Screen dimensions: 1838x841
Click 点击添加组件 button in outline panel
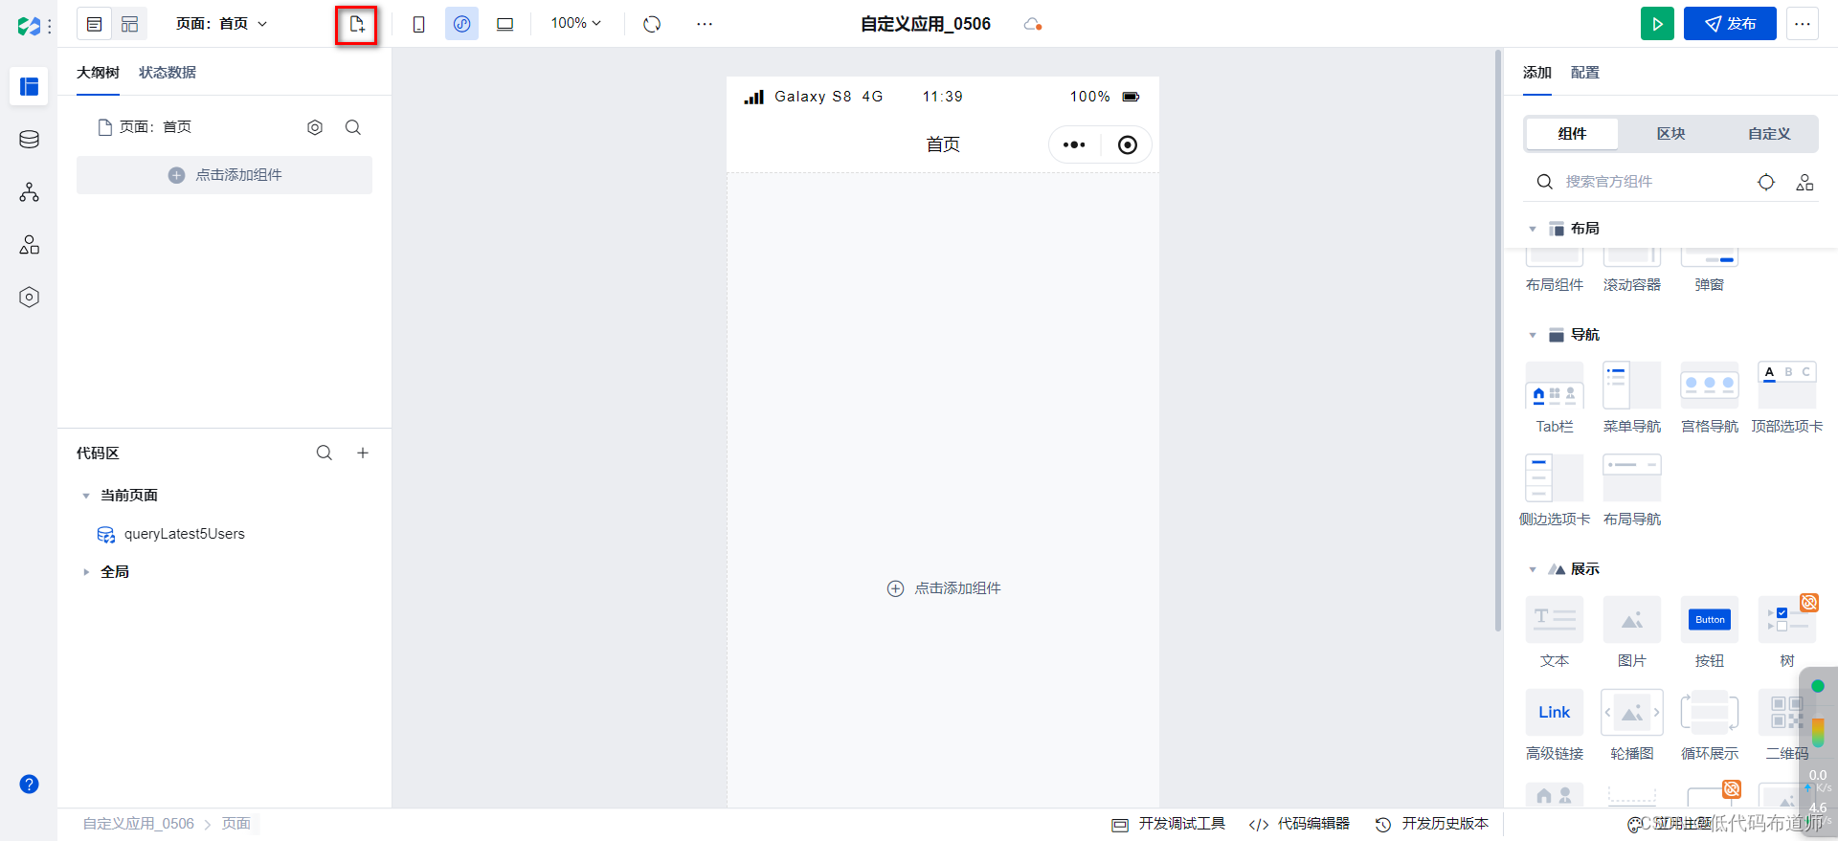(x=224, y=175)
